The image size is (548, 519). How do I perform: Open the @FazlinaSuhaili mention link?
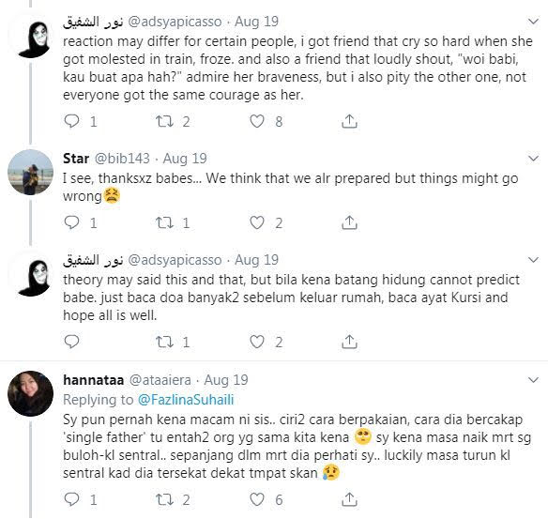coord(186,400)
